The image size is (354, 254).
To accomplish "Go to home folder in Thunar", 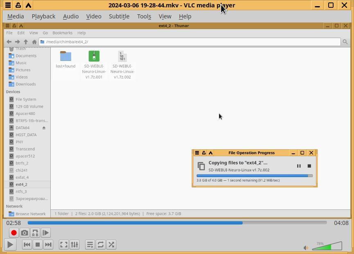I will pos(34,42).
